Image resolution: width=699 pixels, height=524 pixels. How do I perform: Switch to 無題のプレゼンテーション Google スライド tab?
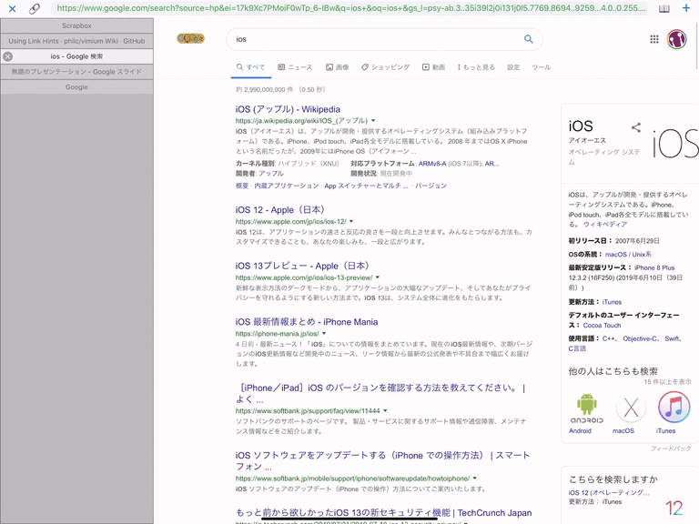click(76, 72)
